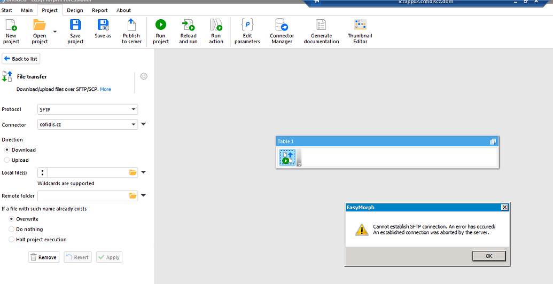Viewport: 553px width, 284px height.
Task: Select Upload direction
Action: click(7, 160)
